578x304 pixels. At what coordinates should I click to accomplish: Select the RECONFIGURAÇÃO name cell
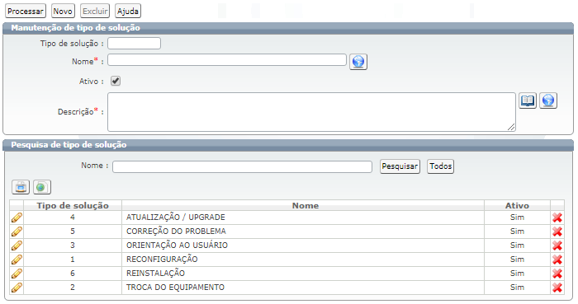pyautogui.click(x=303, y=260)
